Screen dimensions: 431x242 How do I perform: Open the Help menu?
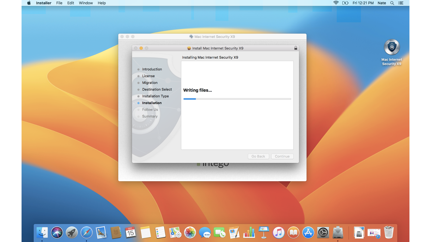pyautogui.click(x=102, y=3)
